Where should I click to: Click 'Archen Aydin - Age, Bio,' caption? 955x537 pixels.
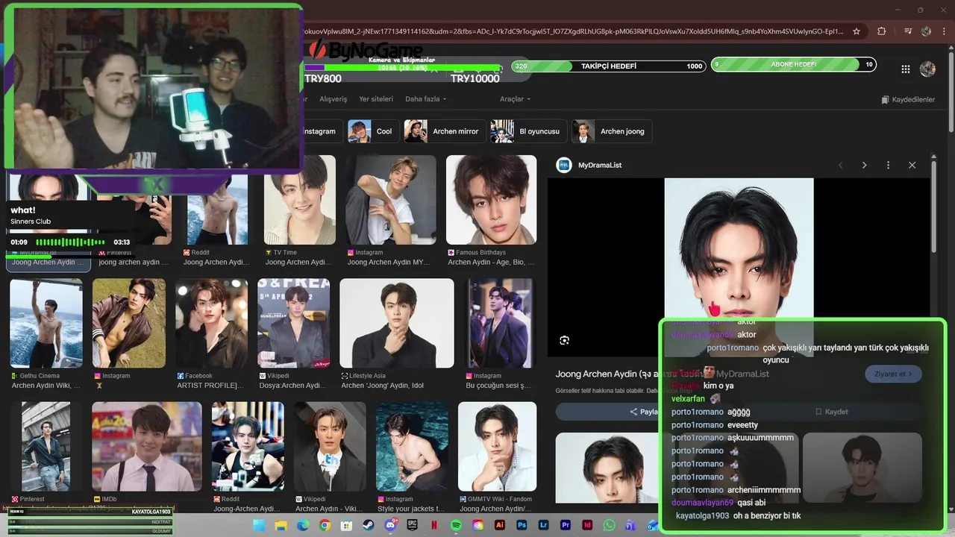coord(491,263)
